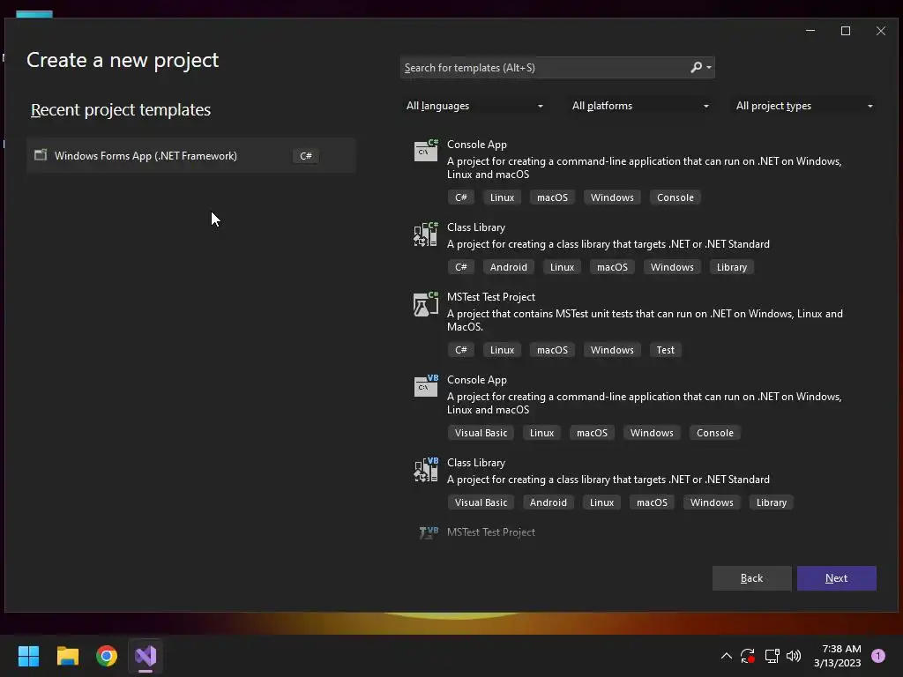Screen dimensions: 903x677
Task: Expand the search options arrow
Action: [709, 67]
